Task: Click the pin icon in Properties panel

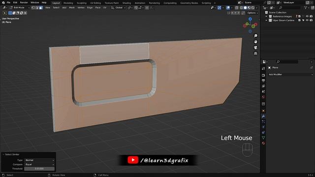Action: [312, 68]
